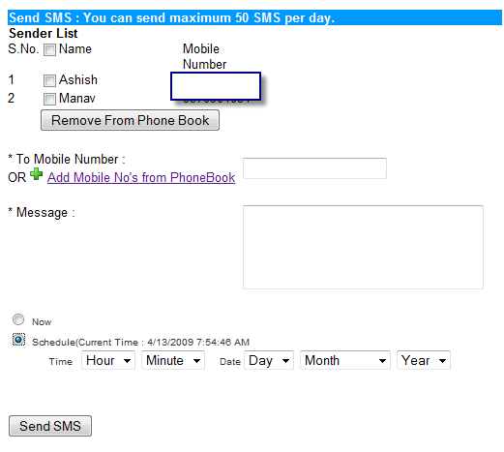The width and height of the screenshot is (504, 452).
Task: Click the Mobile Number column header
Action: [x=204, y=56]
